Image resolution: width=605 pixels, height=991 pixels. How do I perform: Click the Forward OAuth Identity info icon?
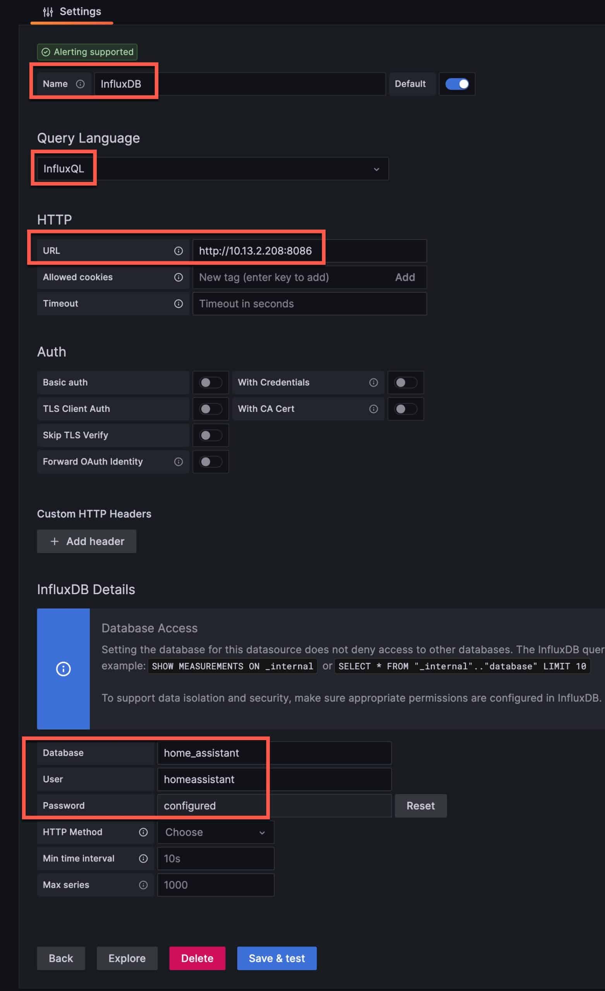[178, 462]
